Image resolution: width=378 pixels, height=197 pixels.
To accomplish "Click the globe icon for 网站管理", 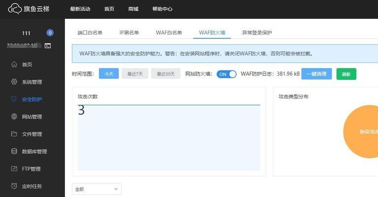I will 14,116.
